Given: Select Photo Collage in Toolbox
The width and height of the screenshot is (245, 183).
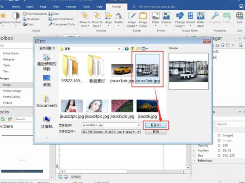Looking at the screenshot, I should click(x=12, y=91).
